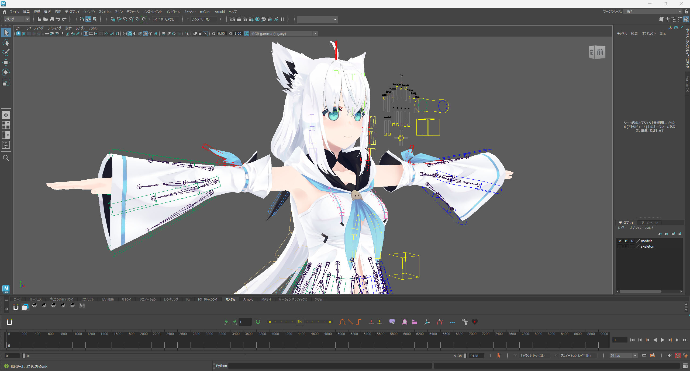Choose the Rotate tool in toolbox
690x371 pixels.
pyautogui.click(x=6, y=72)
